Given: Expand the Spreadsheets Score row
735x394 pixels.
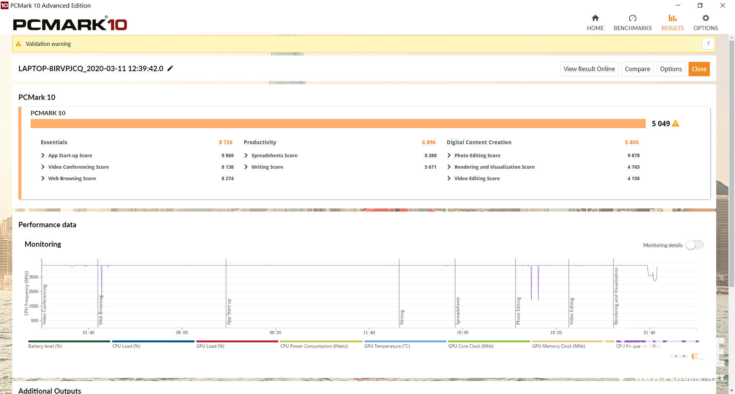Looking at the screenshot, I should tap(246, 155).
